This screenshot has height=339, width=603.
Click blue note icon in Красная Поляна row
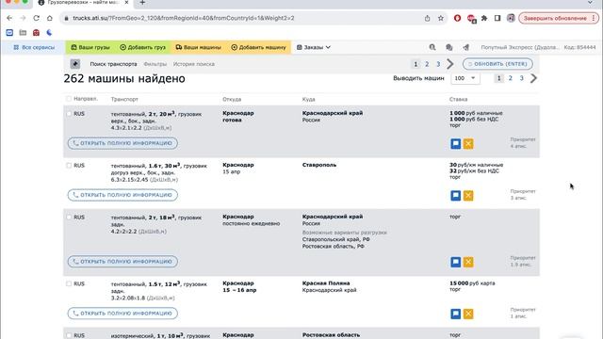pyautogui.click(x=456, y=314)
